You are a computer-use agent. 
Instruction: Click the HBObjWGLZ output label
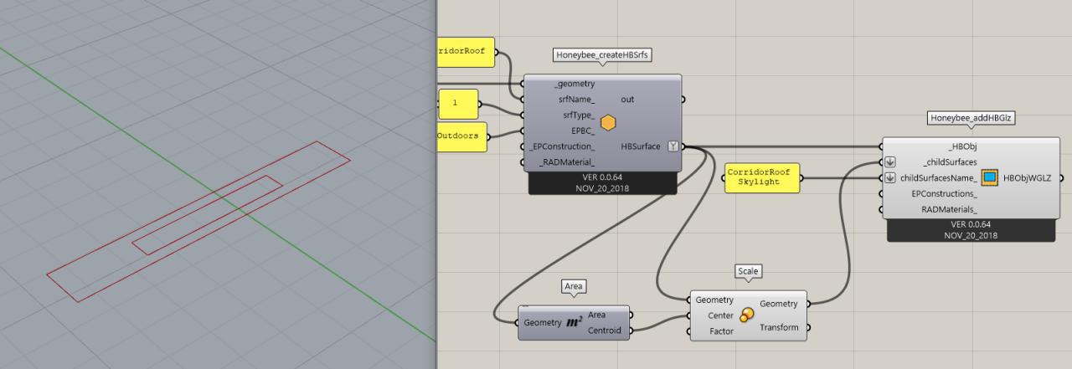pyautogui.click(x=1028, y=178)
